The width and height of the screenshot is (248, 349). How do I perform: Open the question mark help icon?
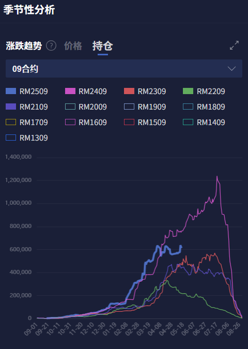tap(51, 46)
